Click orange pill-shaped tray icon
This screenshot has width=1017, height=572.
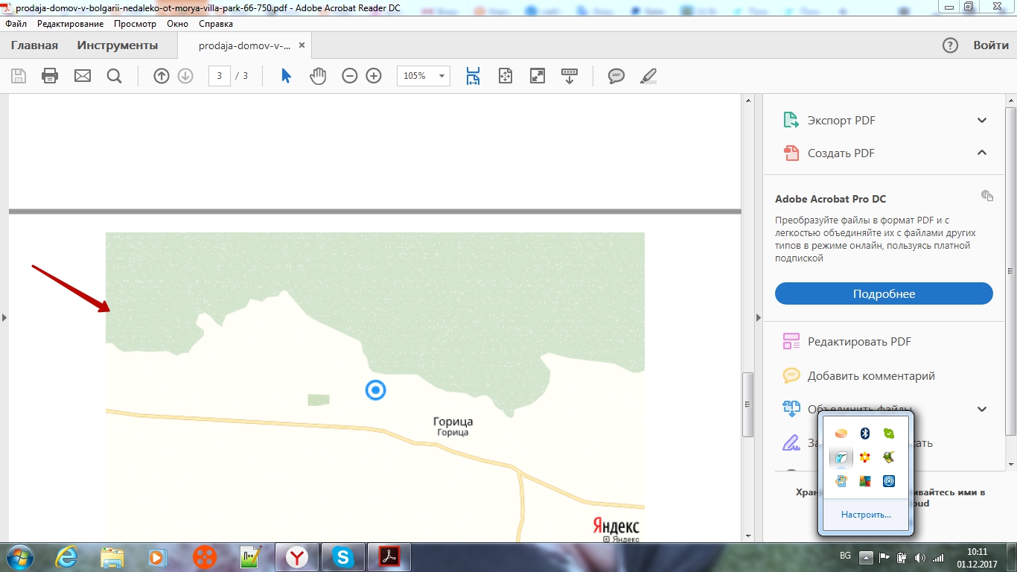[841, 433]
